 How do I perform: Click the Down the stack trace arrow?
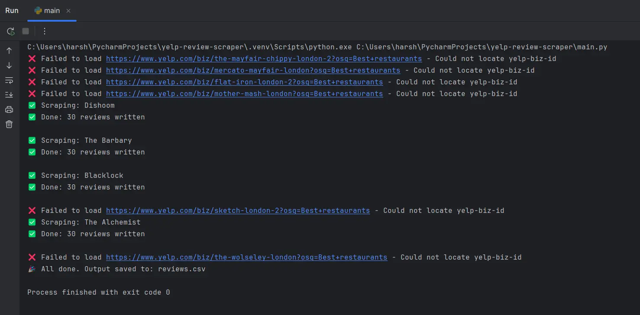(9, 65)
